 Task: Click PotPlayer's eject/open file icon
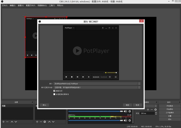coord(89,77)
